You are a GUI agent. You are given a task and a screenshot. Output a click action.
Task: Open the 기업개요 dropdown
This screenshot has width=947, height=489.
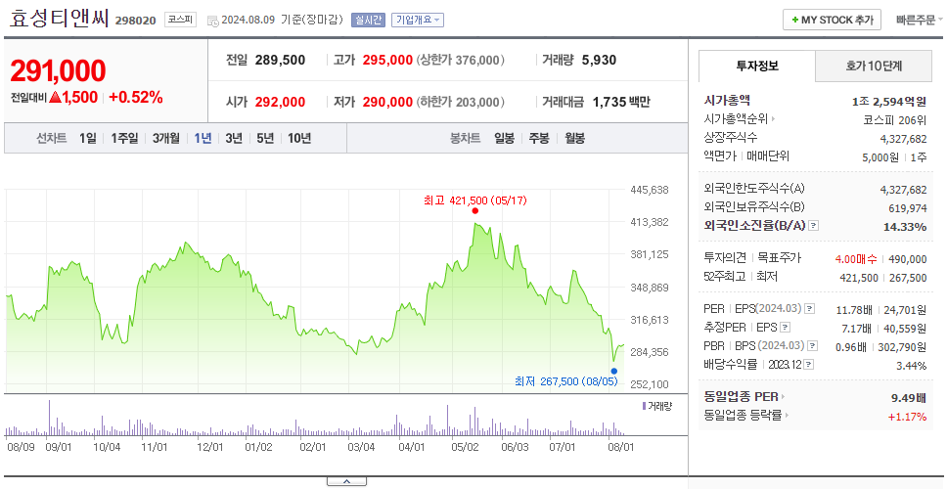(x=418, y=20)
